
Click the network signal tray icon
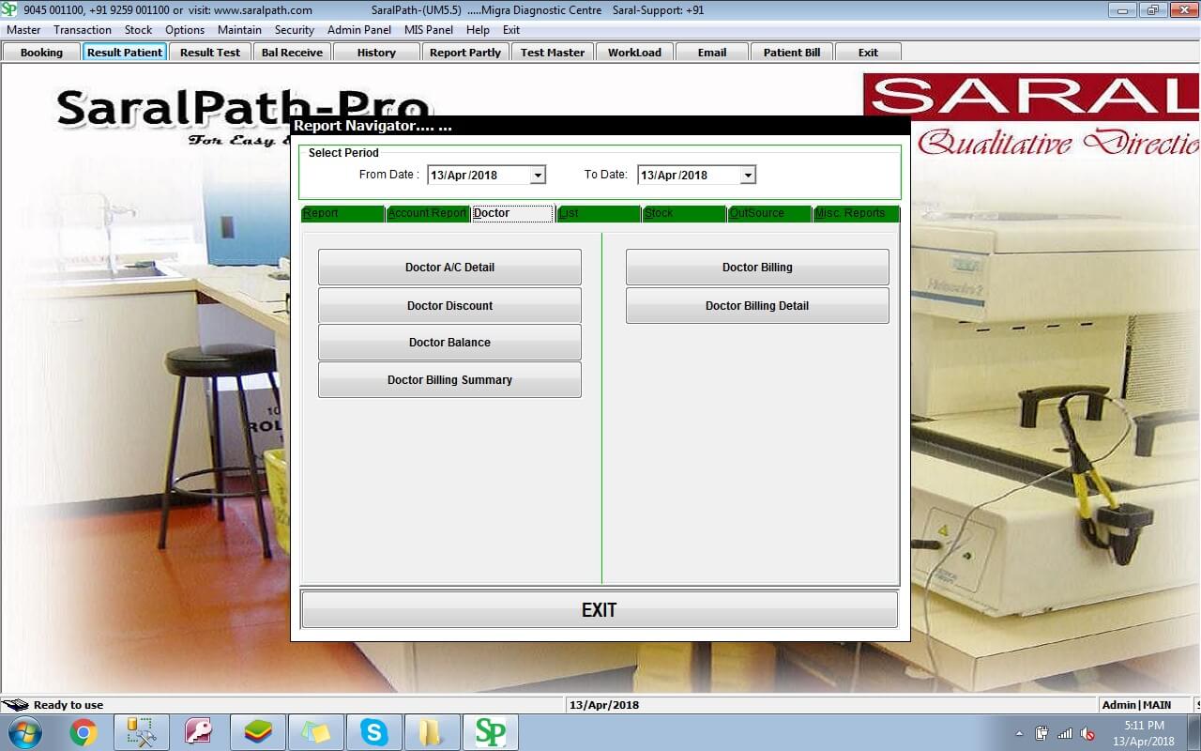(1065, 733)
